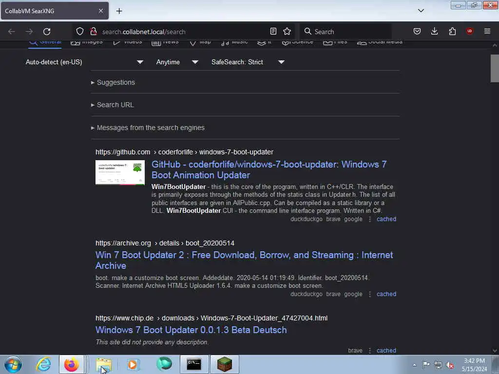Click the Firefox Search input box

[345, 32]
